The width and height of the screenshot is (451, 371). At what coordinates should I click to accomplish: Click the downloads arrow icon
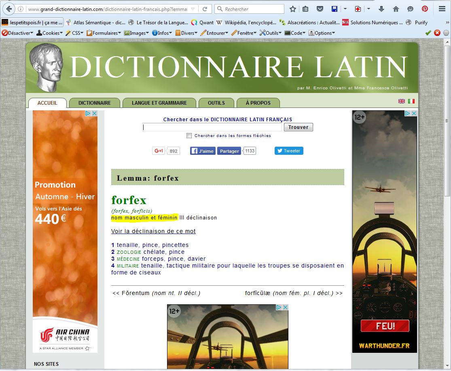tap(381, 9)
